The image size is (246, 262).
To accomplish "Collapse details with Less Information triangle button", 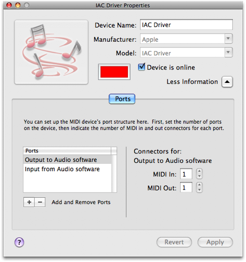I will point(227,82).
